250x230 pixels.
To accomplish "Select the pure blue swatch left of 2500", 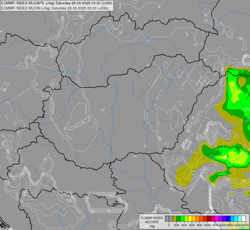I will (229, 219).
